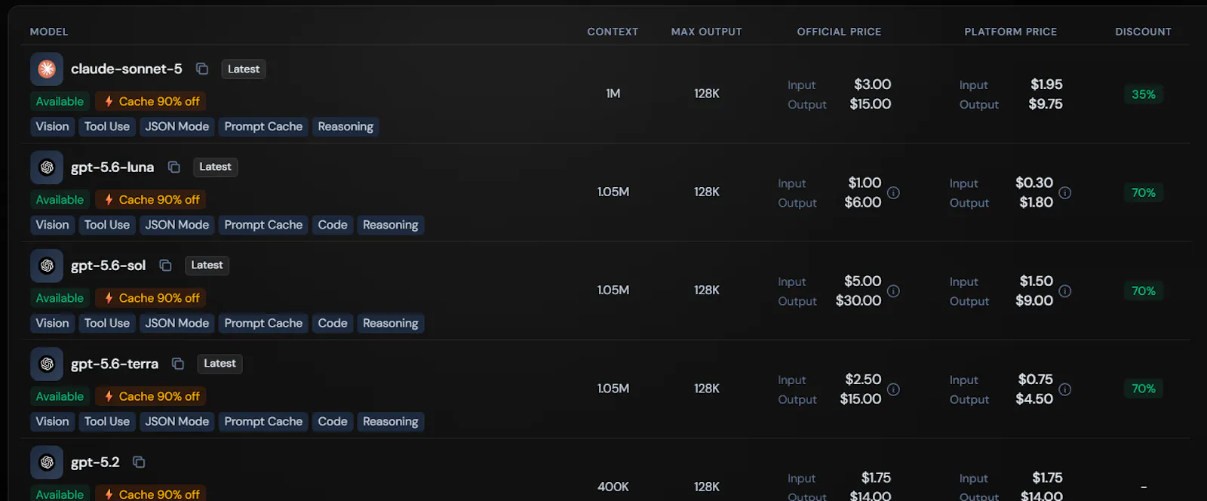The height and width of the screenshot is (501, 1207).
Task: Click the Vision tag on claude-sonnet-5
Action: point(52,127)
